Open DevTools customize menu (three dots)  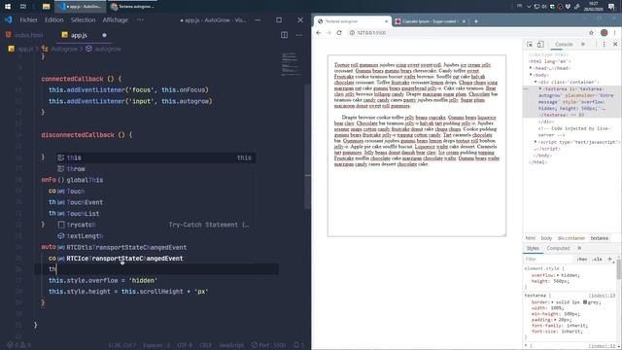point(605,44)
